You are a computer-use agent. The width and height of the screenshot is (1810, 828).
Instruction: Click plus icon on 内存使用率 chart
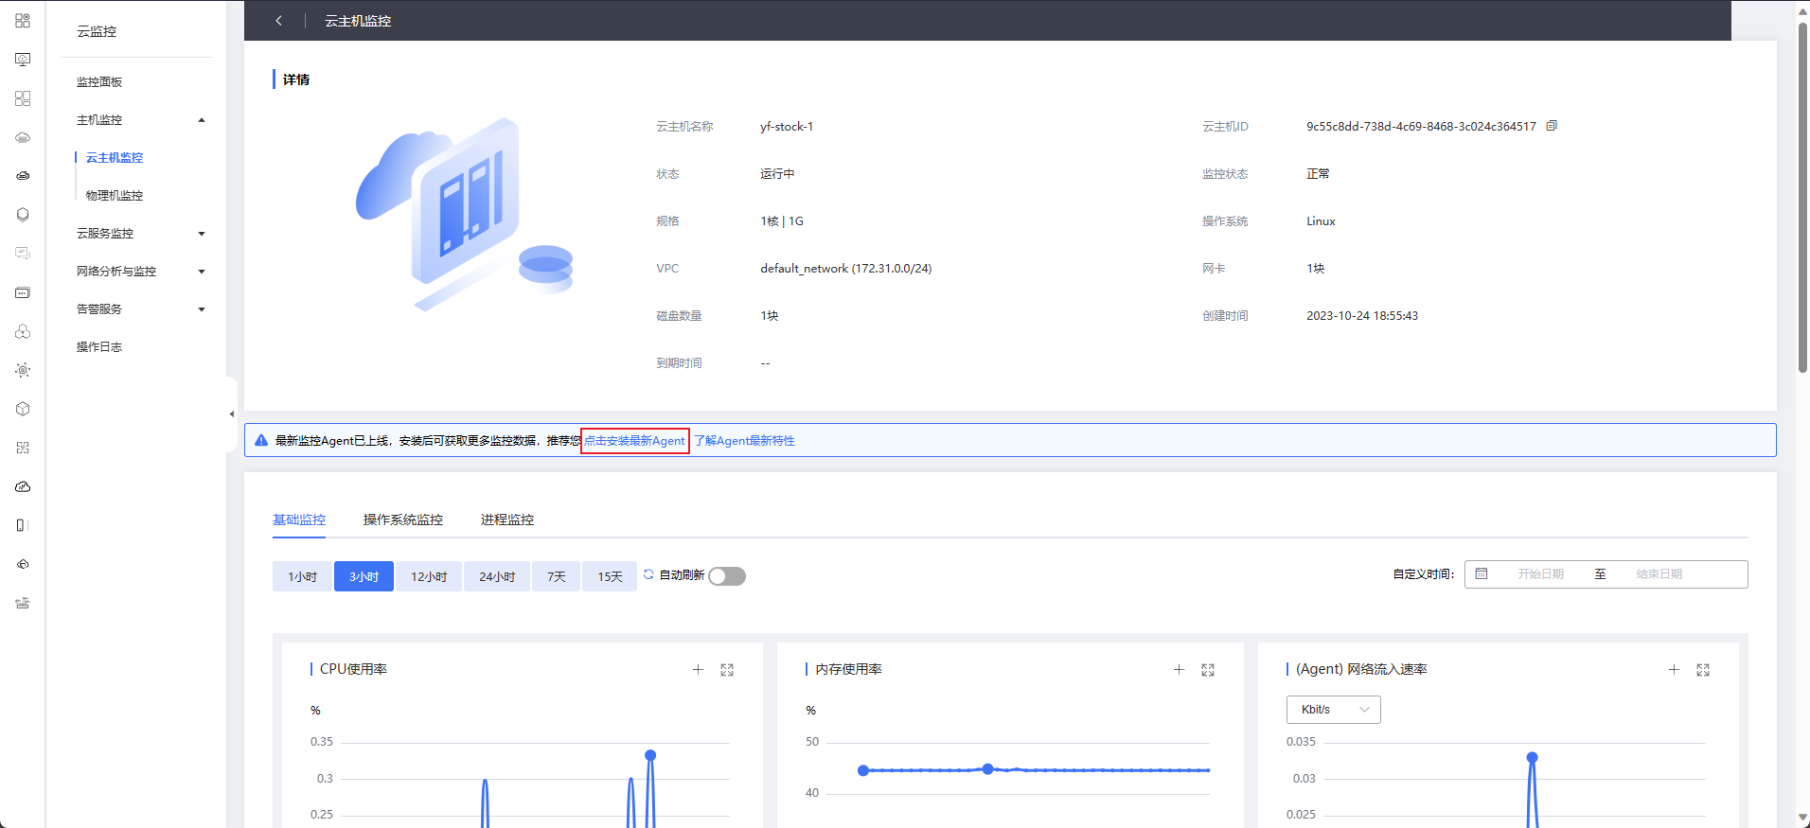(x=1179, y=670)
